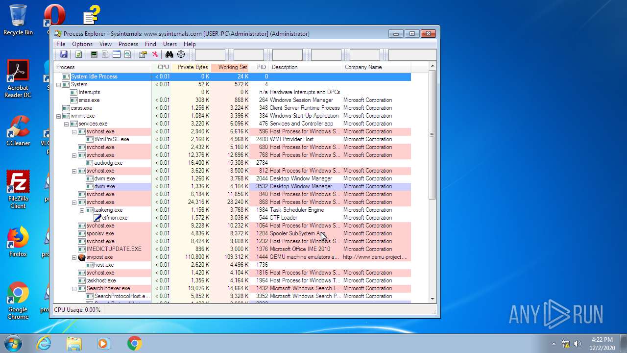
Task: Collapse the wininit.exe tree node
Action: [x=59, y=116]
